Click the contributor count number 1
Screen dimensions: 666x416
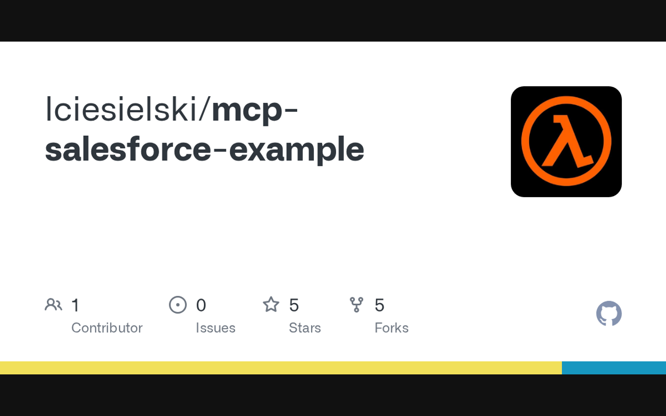click(x=75, y=305)
